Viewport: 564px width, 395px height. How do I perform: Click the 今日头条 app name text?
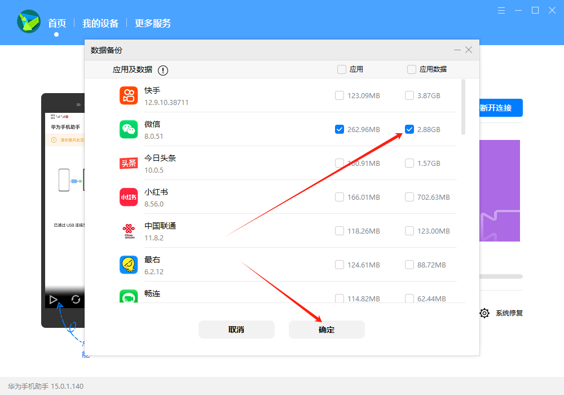tap(160, 158)
